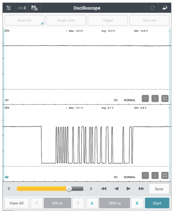Click lower channel's vertical scale arrow icon
174x213 pixels.
[x=155, y=176]
